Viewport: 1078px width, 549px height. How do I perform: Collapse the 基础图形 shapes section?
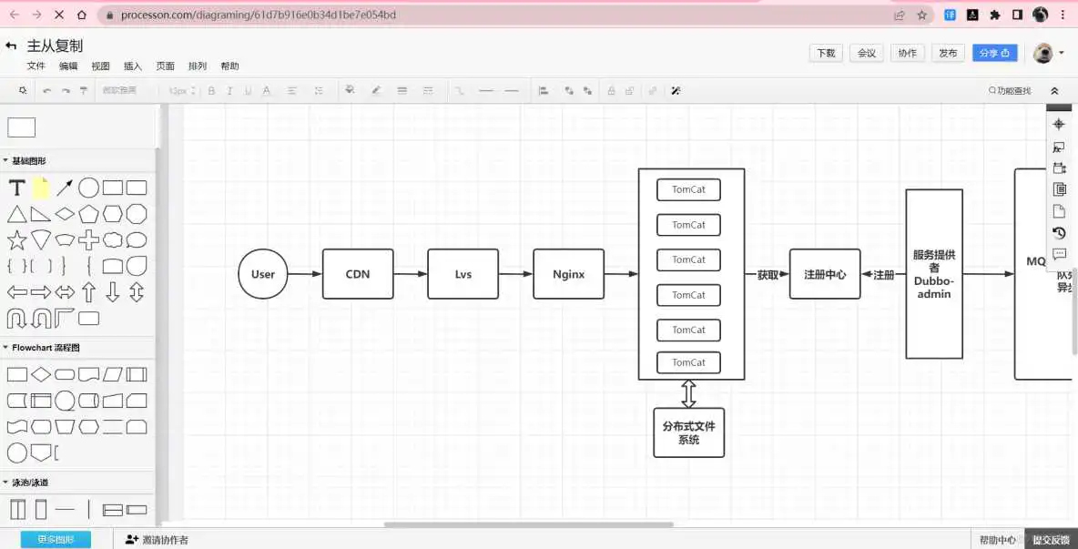[27, 160]
